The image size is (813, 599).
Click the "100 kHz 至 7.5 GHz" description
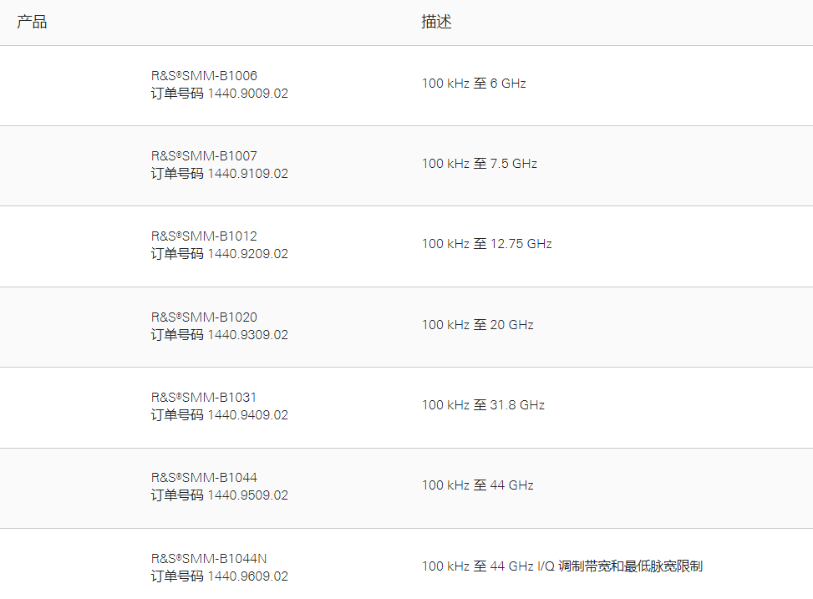(x=479, y=164)
